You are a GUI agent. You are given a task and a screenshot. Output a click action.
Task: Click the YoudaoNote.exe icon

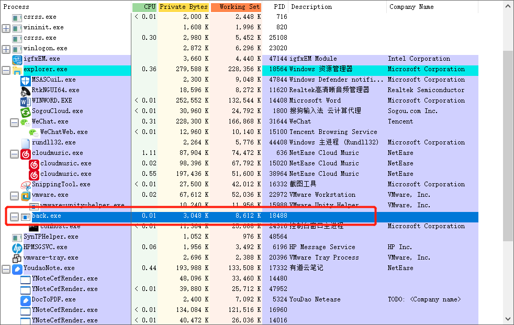pyautogui.click(x=17, y=269)
